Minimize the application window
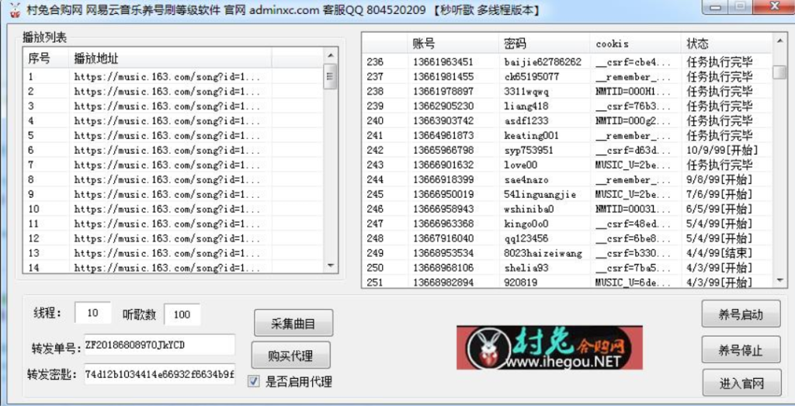Viewport: 795px width, 406px height. tap(716, 7)
